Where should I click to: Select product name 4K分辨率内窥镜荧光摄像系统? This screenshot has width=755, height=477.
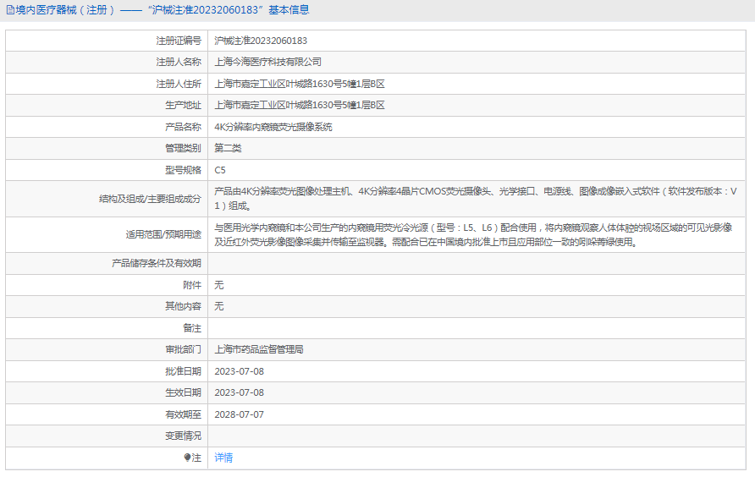coord(273,127)
